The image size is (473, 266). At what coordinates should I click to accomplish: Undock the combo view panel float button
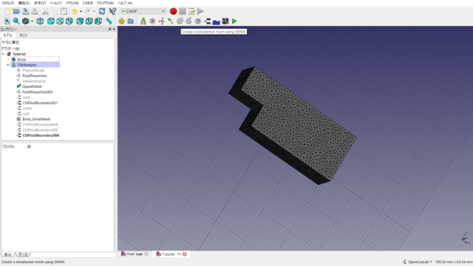click(109, 30)
